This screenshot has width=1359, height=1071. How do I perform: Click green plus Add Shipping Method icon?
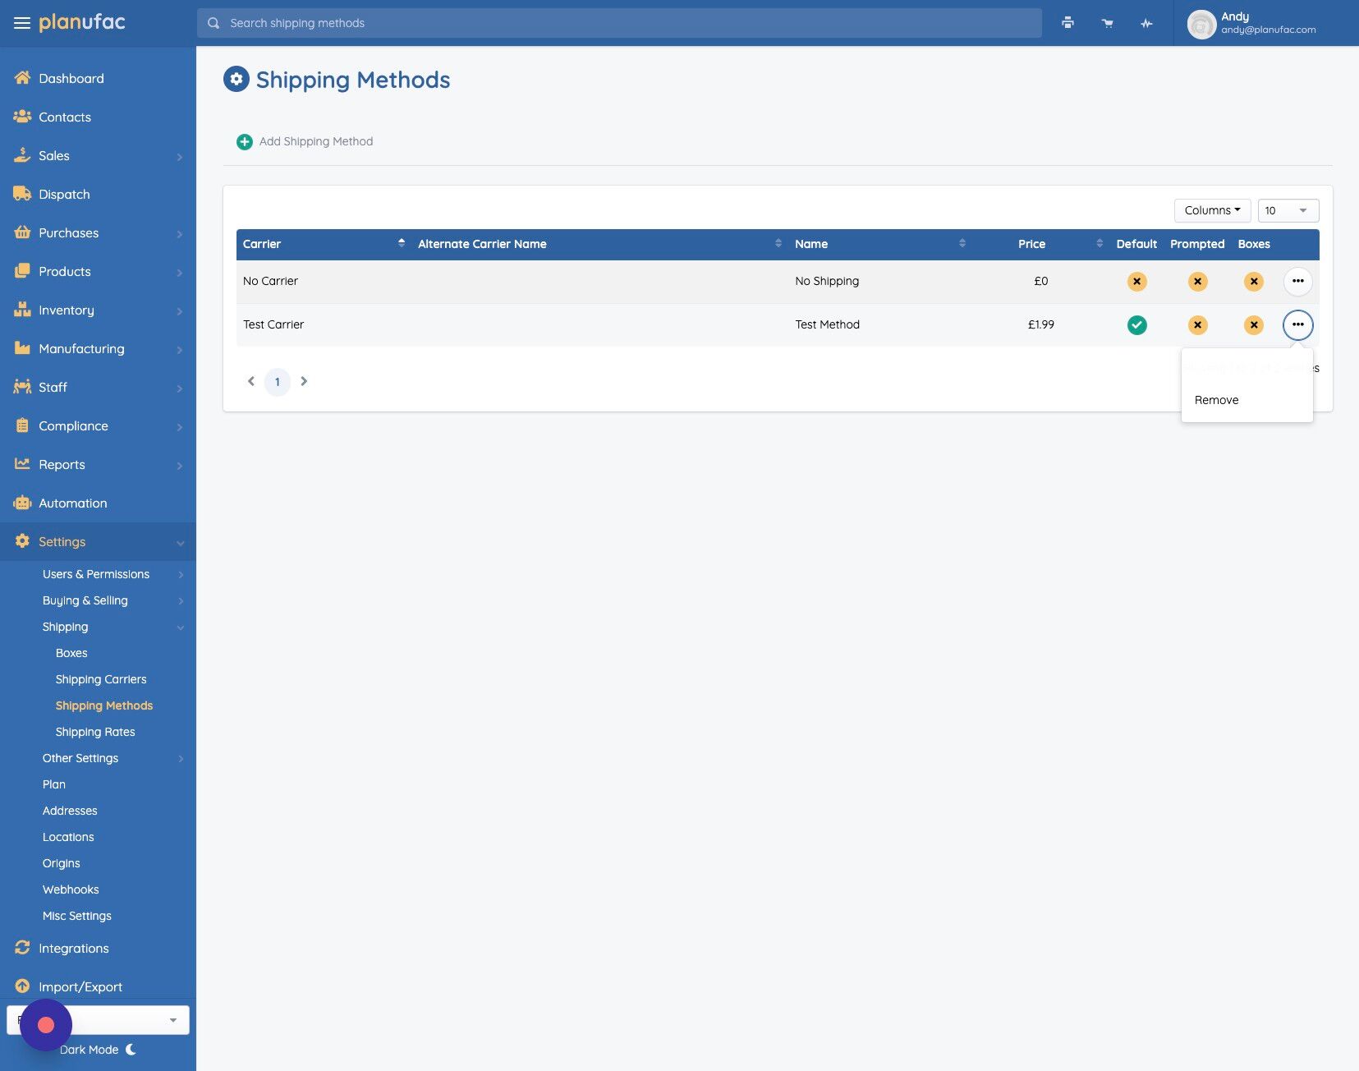245,142
